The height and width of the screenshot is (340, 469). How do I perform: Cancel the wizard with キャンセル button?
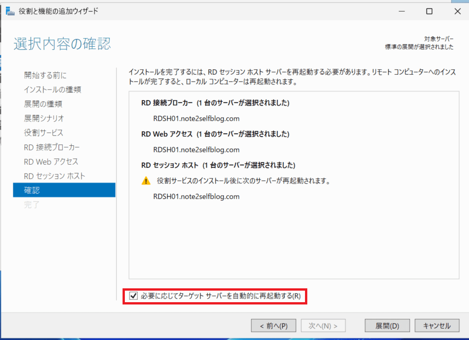[436, 326]
